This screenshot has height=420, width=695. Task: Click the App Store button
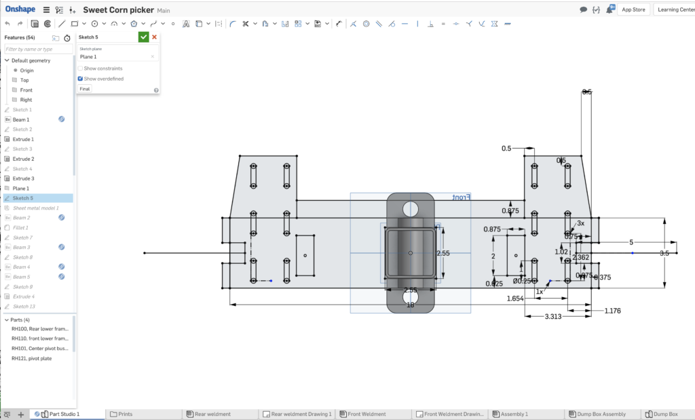point(633,9)
